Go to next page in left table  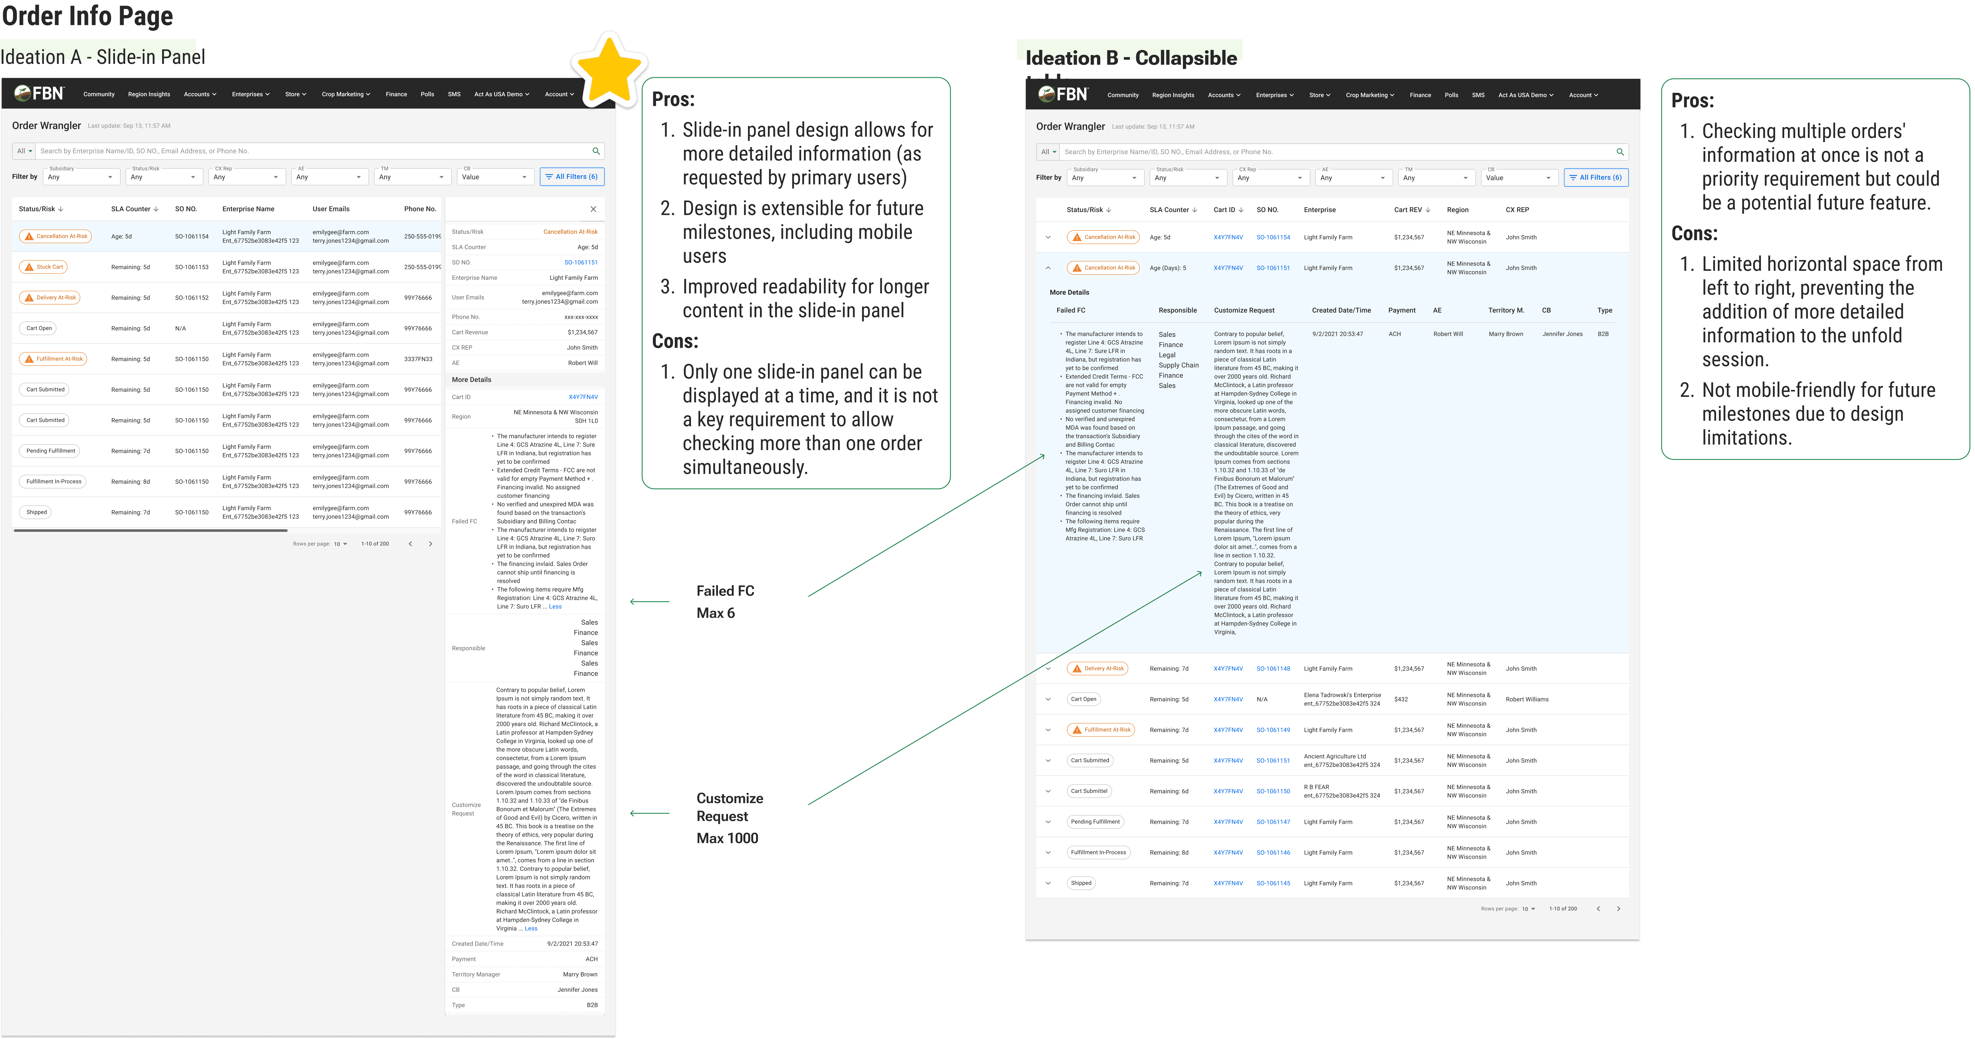(430, 544)
